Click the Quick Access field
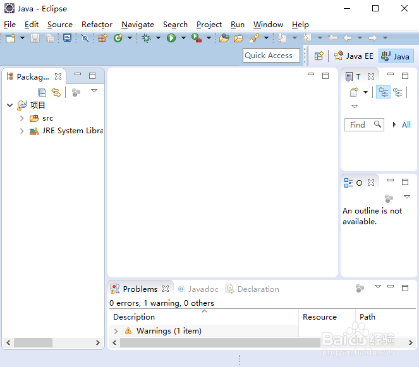 pos(271,56)
